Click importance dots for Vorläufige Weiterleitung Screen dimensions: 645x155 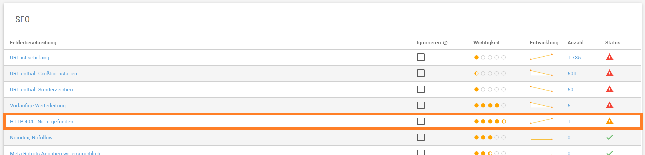point(490,105)
